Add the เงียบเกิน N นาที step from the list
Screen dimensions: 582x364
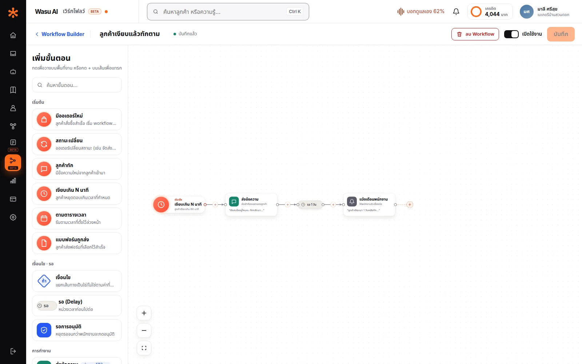77,194
